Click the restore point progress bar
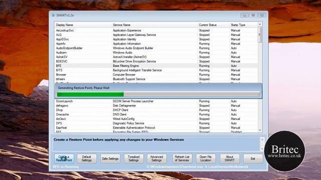 158,94
